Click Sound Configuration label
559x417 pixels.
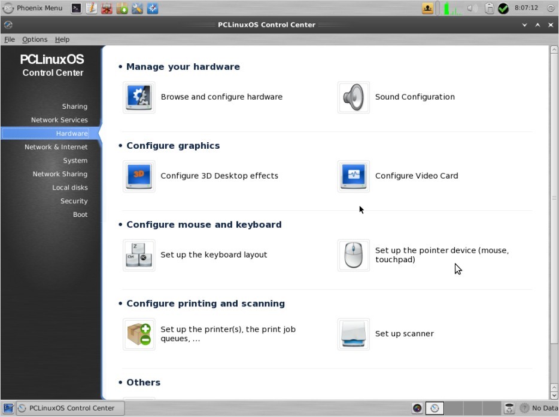pos(415,97)
